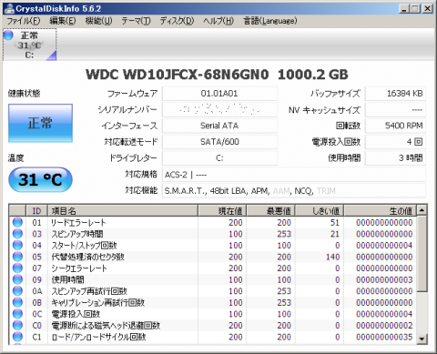
Task: Click the 31 °C temperature indicator
Action: [x=40, y=179]
